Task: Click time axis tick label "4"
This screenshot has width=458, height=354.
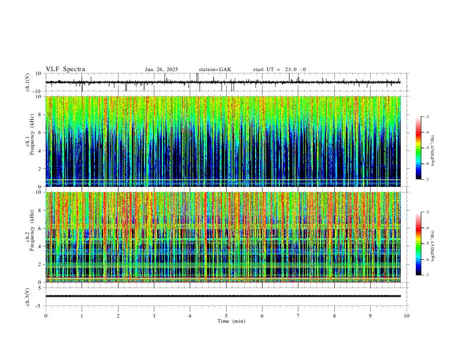Action: click(x=190, y=316)
